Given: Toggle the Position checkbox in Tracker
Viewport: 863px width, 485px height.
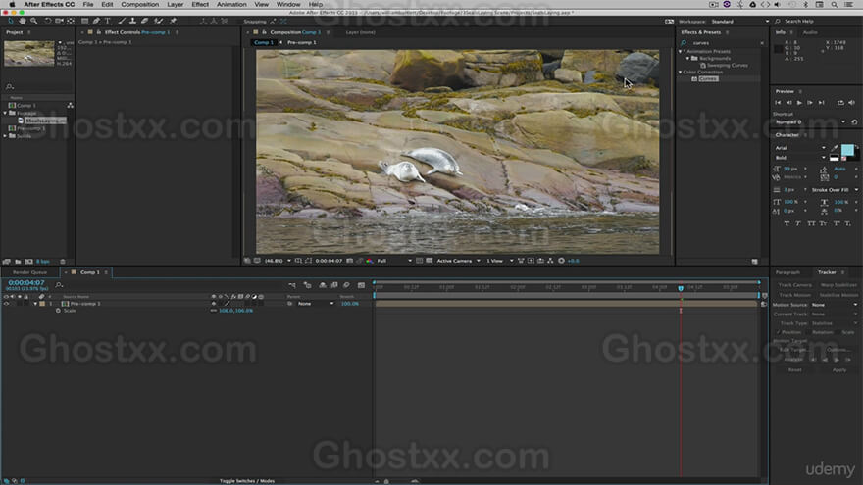Looking at the screenshot, I should click(x=779, y=332).
